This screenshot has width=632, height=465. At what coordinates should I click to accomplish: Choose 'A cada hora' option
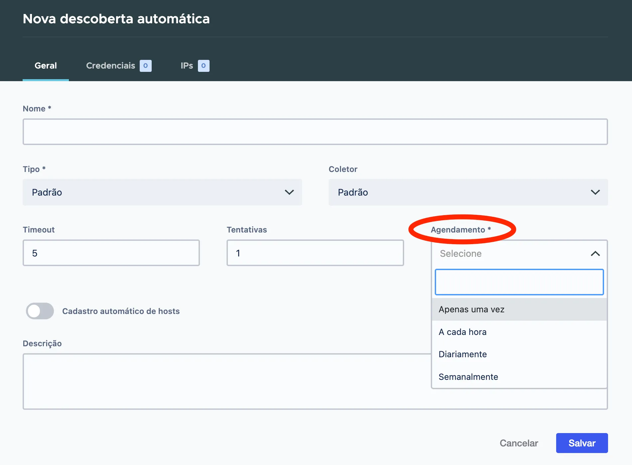519,332
